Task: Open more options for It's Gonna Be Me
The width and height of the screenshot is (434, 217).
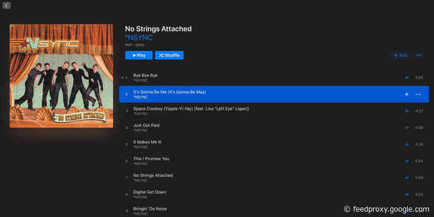Action: point(418,94)
